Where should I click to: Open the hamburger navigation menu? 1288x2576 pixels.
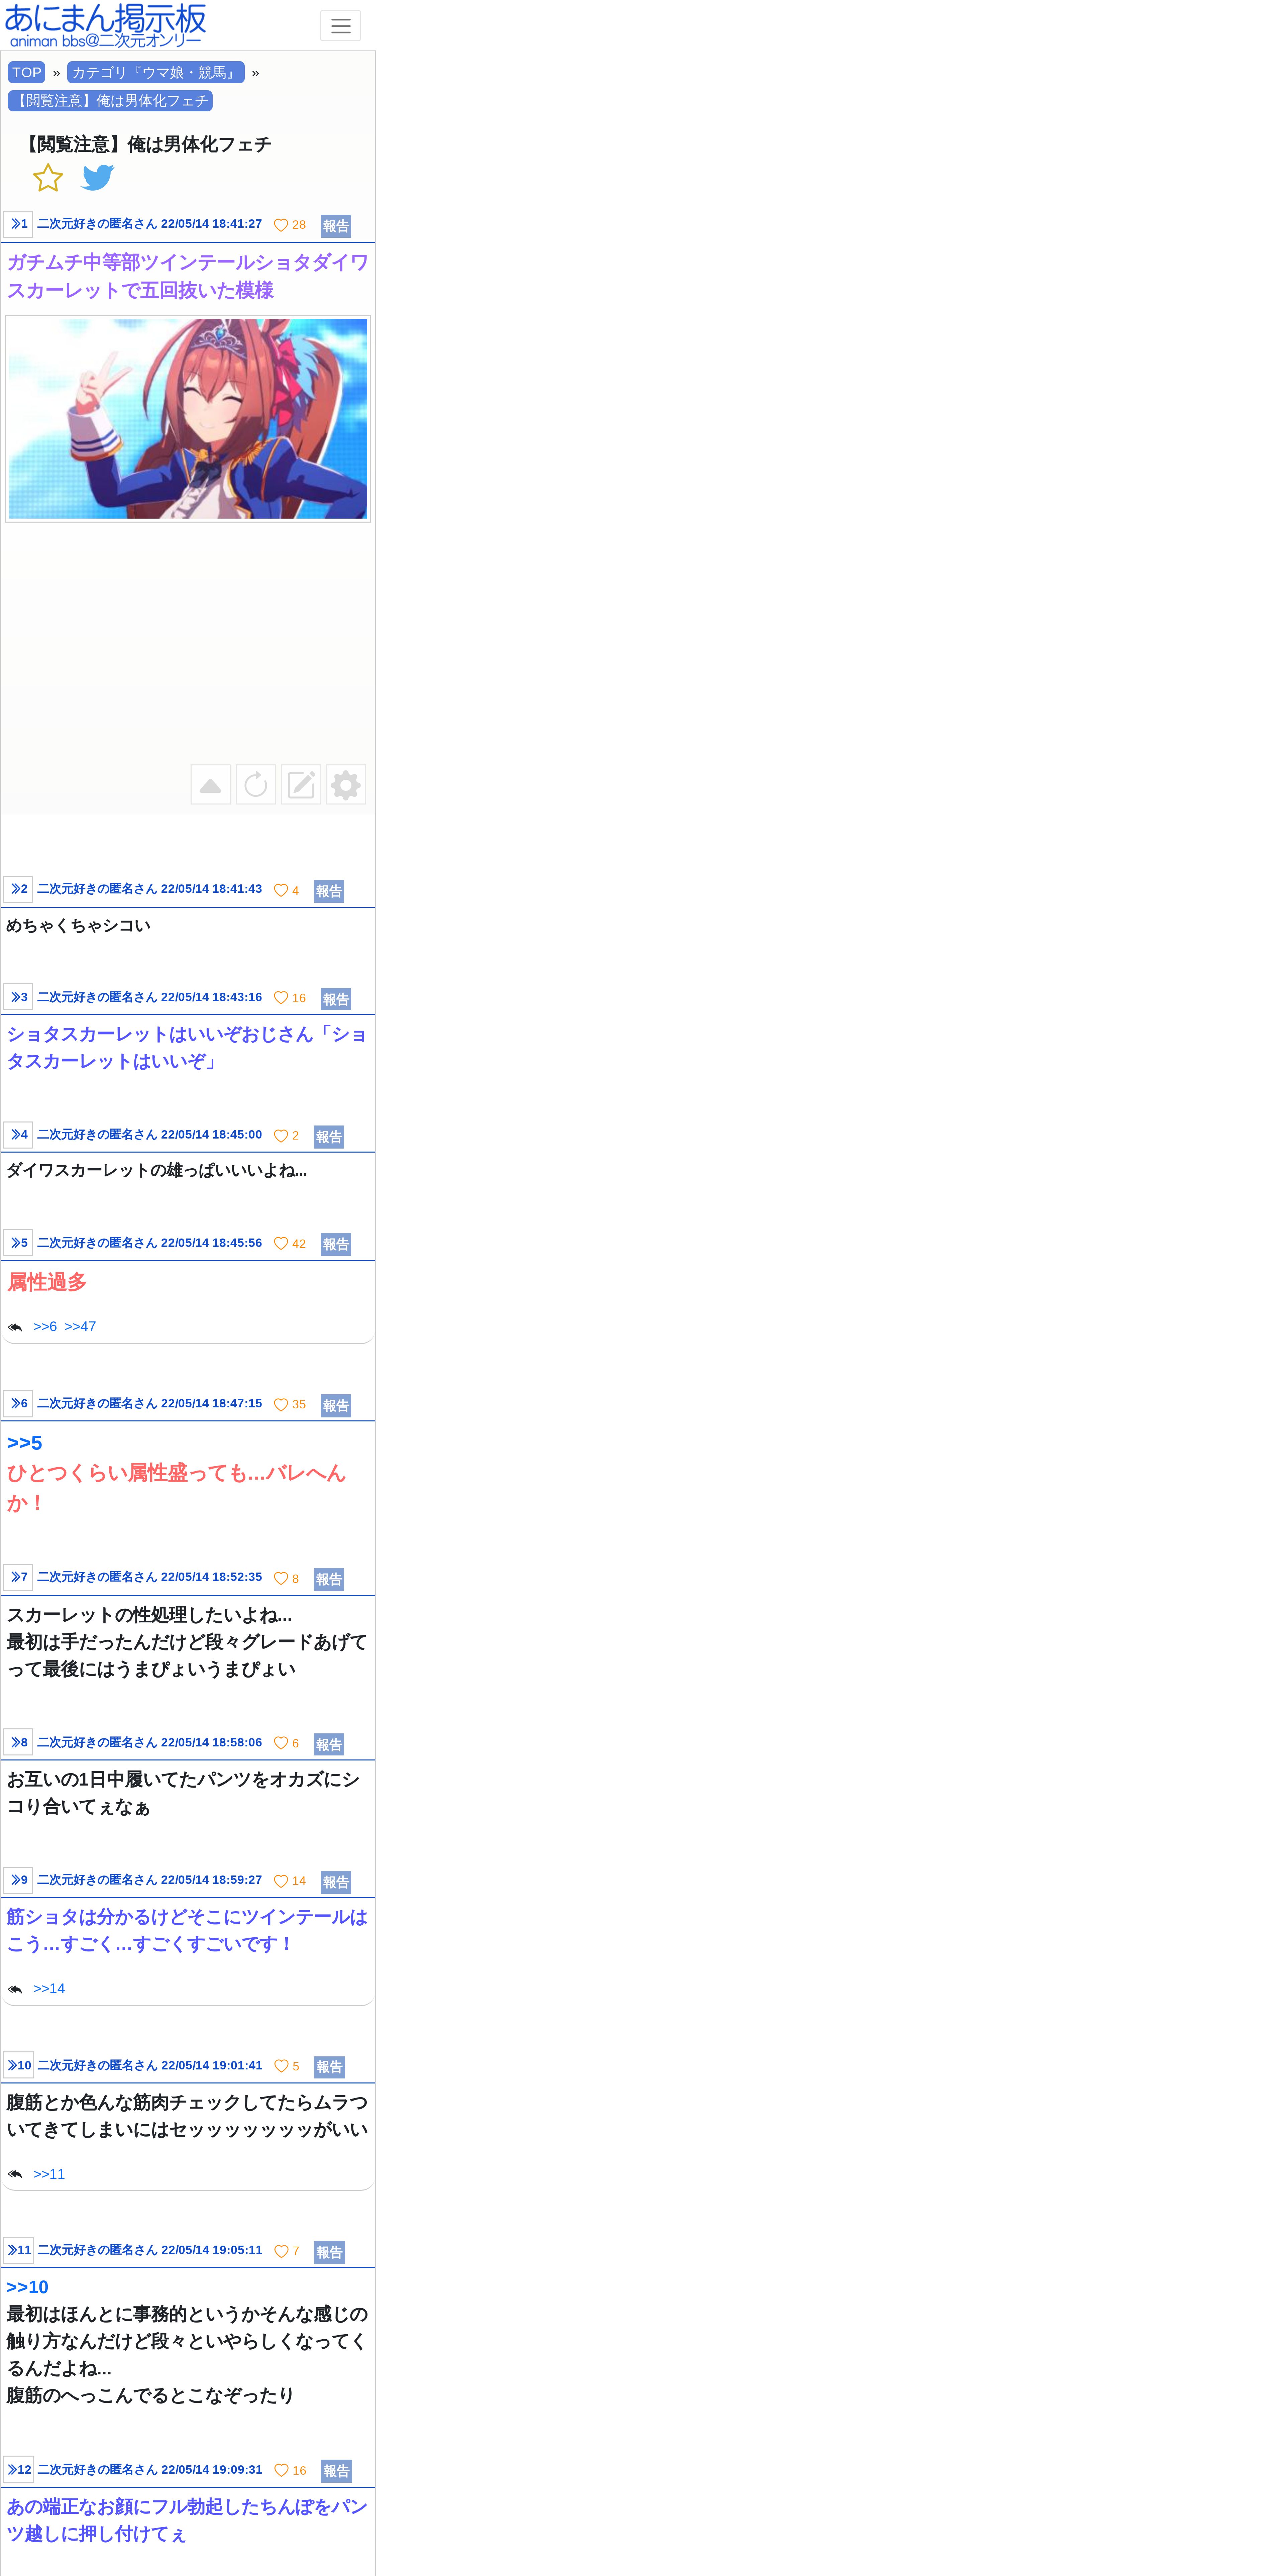(340, 26)
